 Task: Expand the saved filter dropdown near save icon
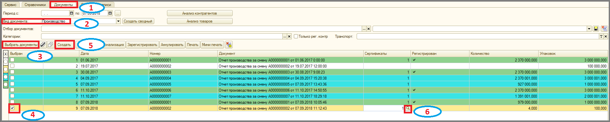click(x=589, y=29)
